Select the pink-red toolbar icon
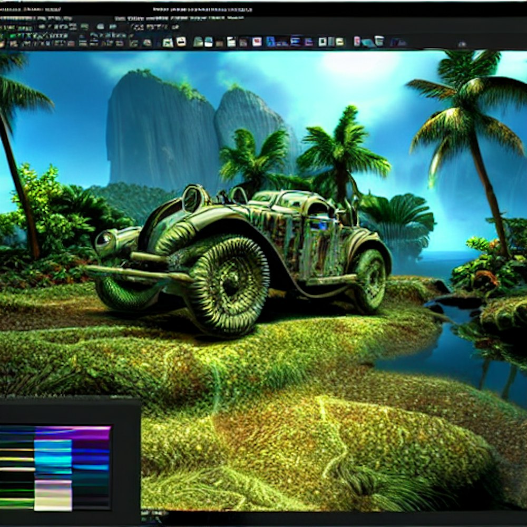This screenshot has height=527, width=527. [357, 41]
